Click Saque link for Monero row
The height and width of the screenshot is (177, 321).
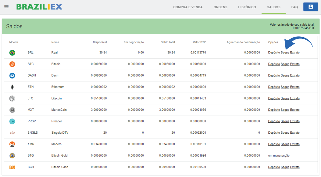[x=285, y=144]
